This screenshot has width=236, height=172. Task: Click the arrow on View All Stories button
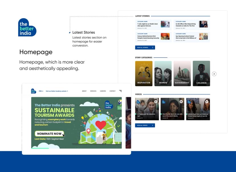[x=152, y=48]
